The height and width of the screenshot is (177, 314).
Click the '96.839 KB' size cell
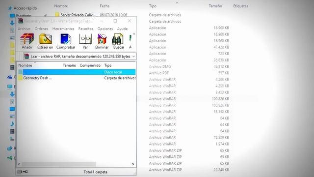pyautogui.click(x=221, y=60)
